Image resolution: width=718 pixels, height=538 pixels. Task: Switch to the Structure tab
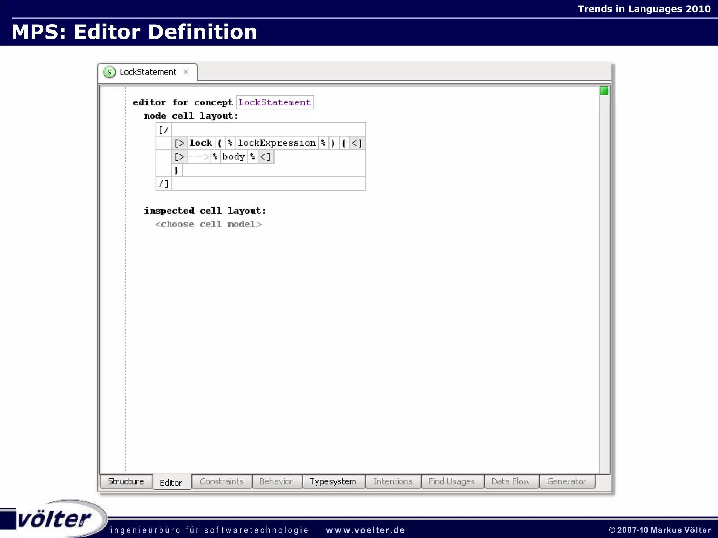[x=126, y=481]
